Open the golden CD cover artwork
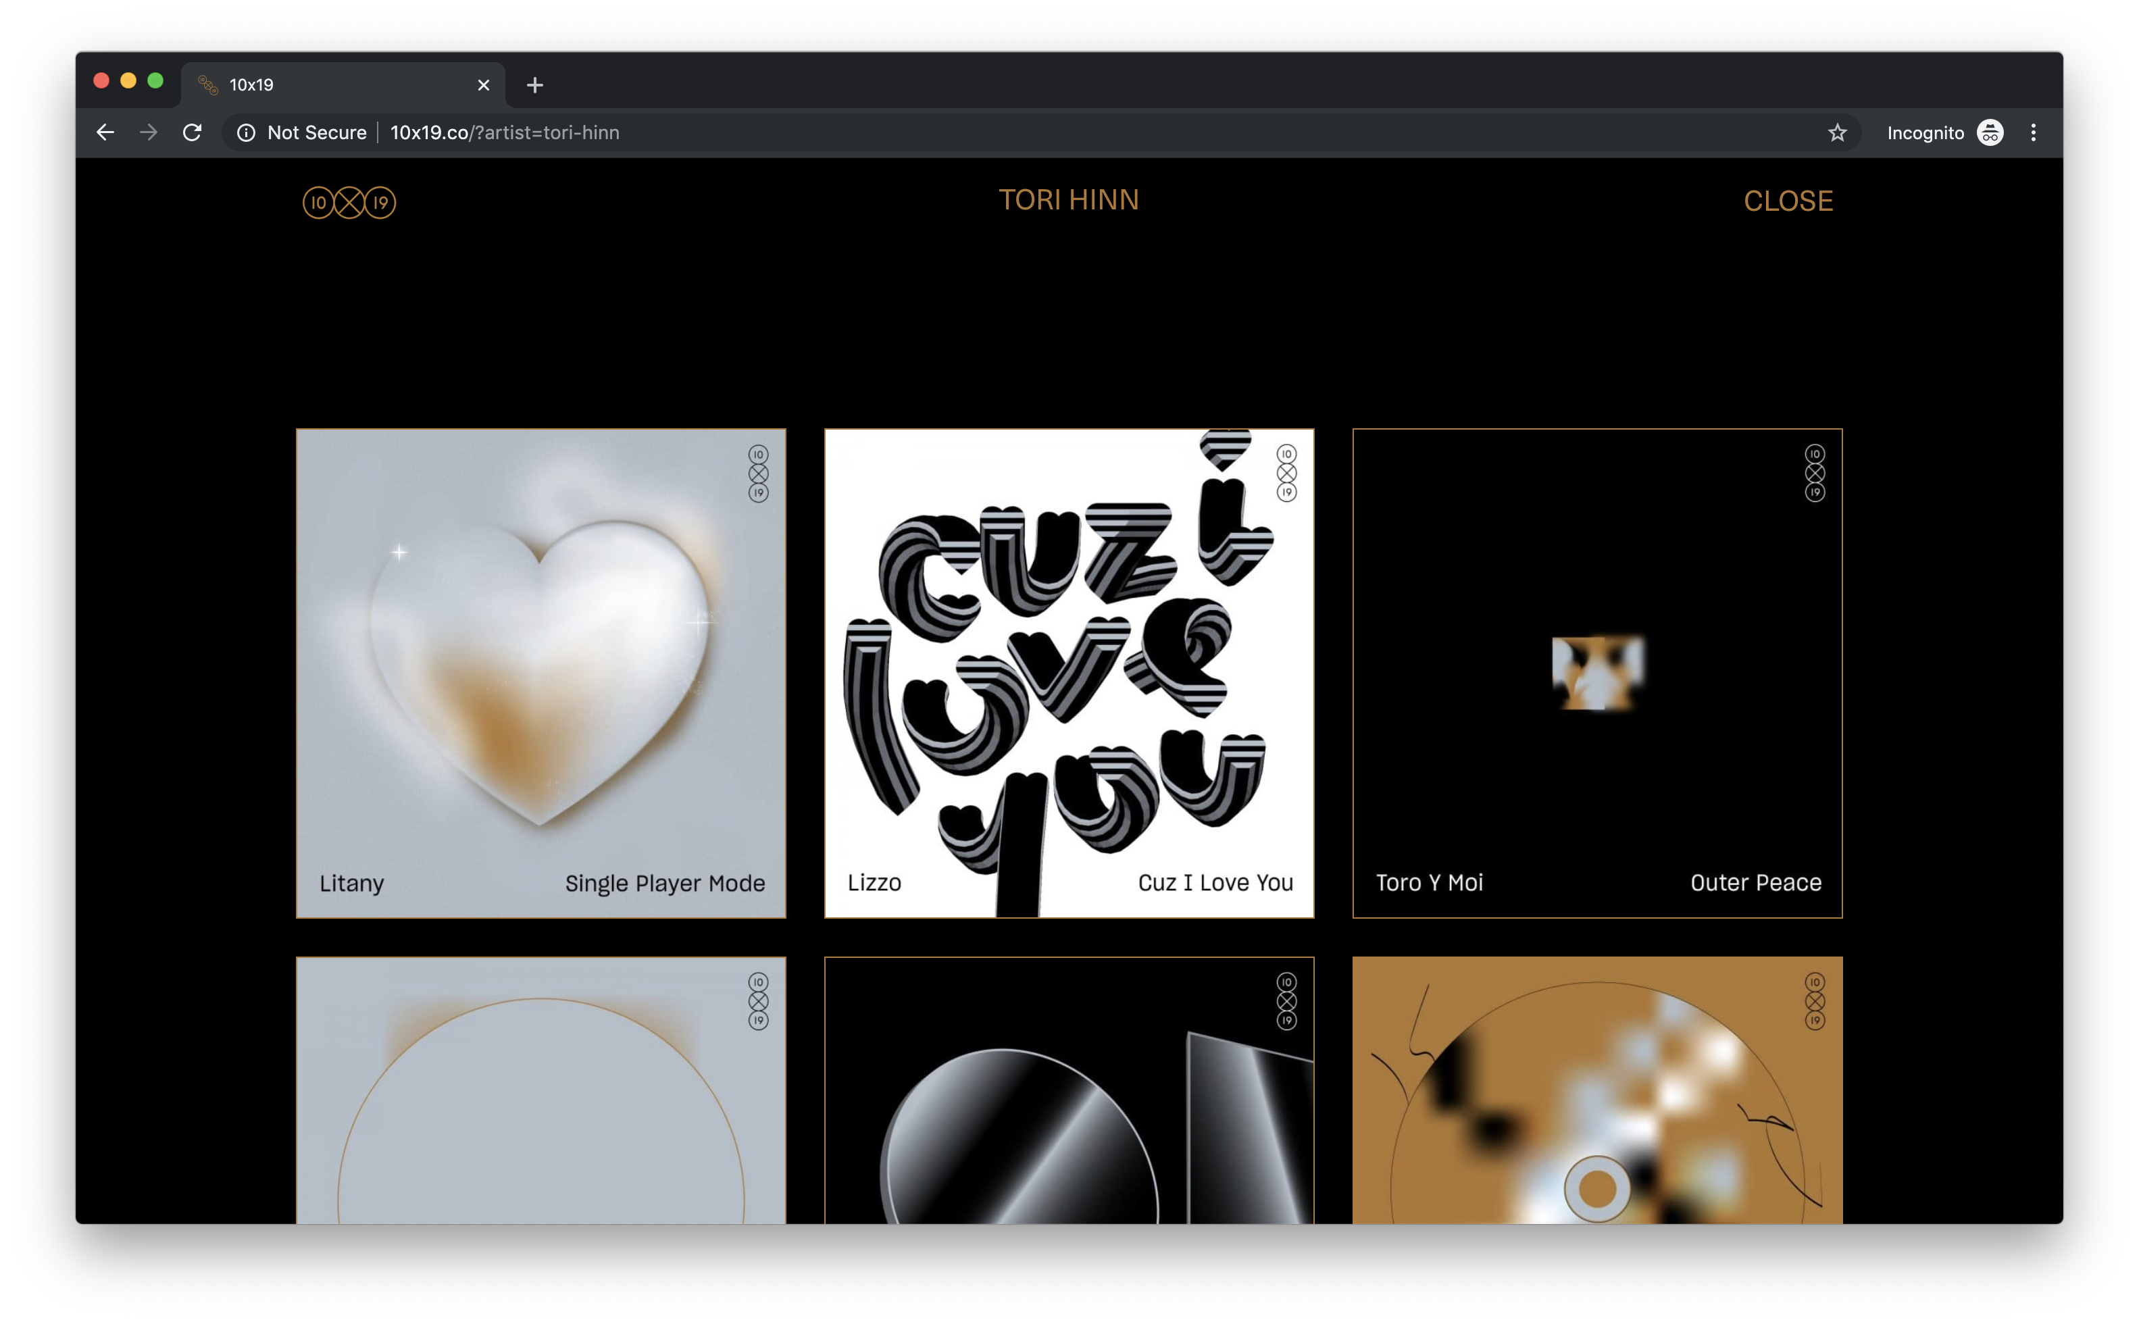Screen dimensions: 2139x1324 [x=1597, y=1090]
